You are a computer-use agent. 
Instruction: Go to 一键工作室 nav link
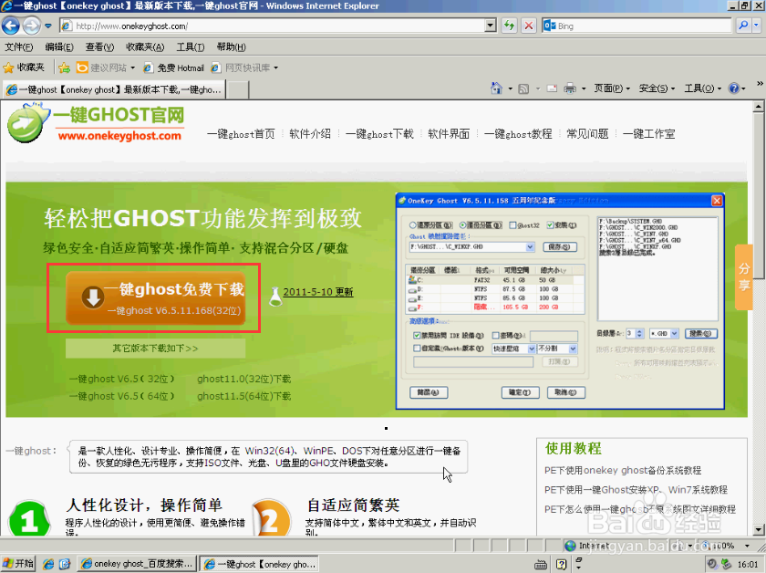click(x=648, y=134)
